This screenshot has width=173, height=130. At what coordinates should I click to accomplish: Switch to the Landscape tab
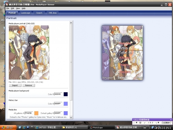(x=25, y=13)
